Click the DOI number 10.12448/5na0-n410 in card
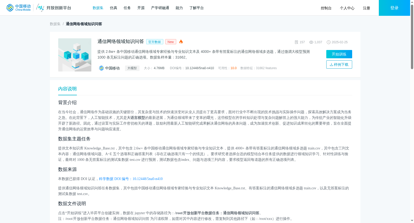Screen dimensions: 414x223 (199, 68)
